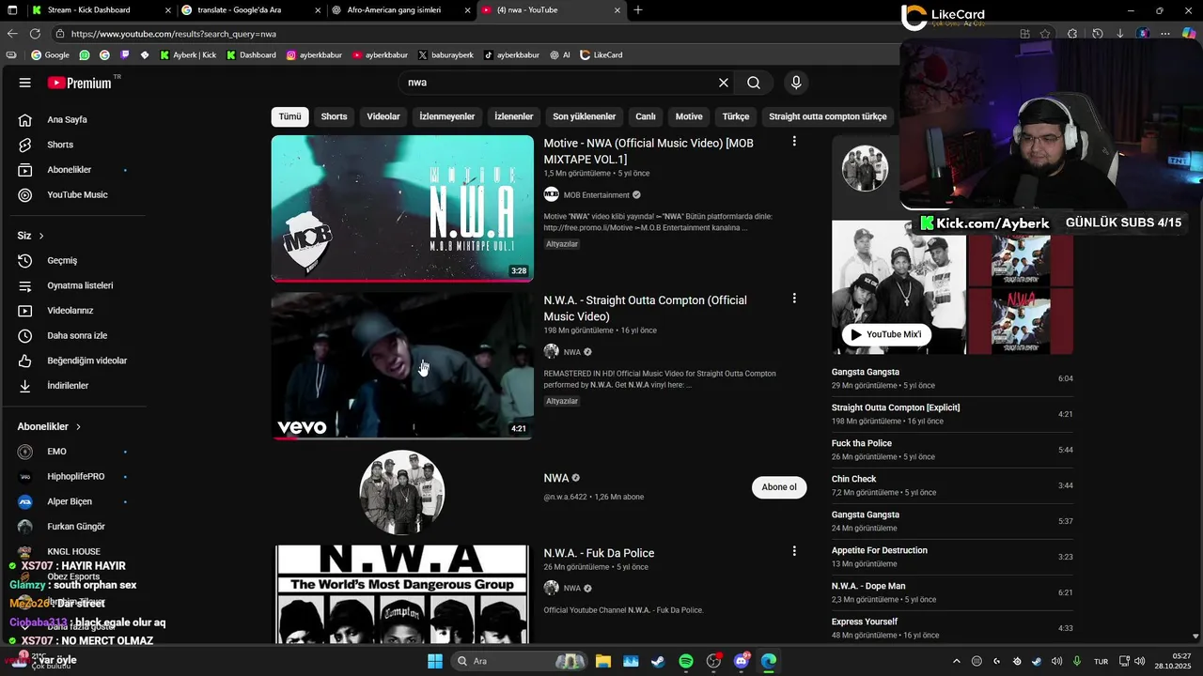This screenshot has height=676, width=1203.
Task: Subscribe to NWA with Abone ol
Action: click(x=779, y=487)
